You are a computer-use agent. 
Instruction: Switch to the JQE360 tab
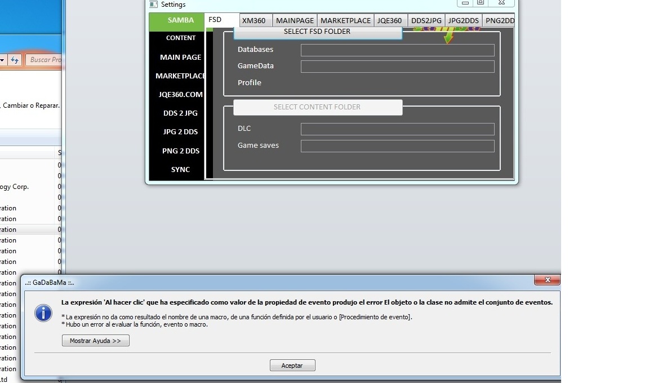pyautogui.click(x=390, y=21)
